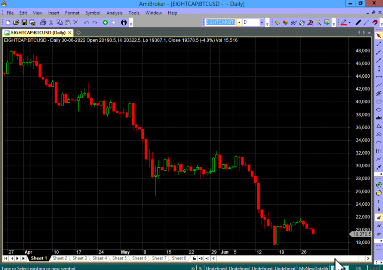
Task: Click the Paste clipboard icon
Action: click(68, 22)
